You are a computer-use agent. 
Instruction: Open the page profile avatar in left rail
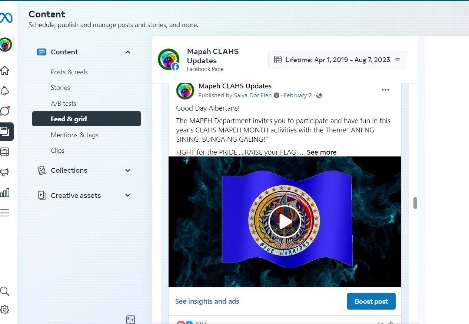click(6, 45)
